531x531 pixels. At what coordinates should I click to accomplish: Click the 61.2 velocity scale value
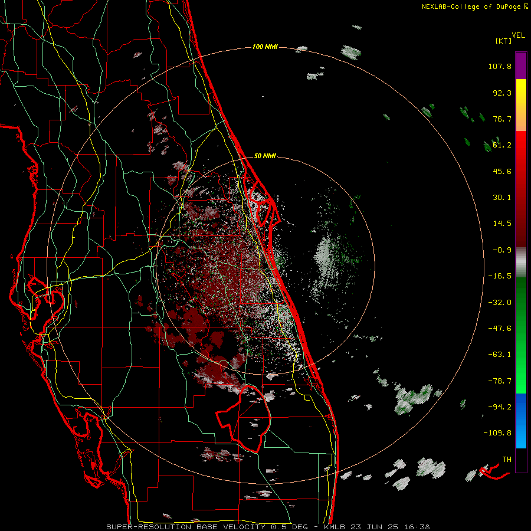point(502,145)
